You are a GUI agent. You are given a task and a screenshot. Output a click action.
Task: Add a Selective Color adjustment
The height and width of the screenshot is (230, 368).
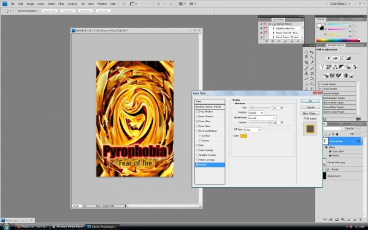[351, 75]
